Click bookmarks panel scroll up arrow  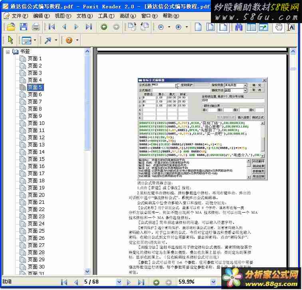coord(87,51)
